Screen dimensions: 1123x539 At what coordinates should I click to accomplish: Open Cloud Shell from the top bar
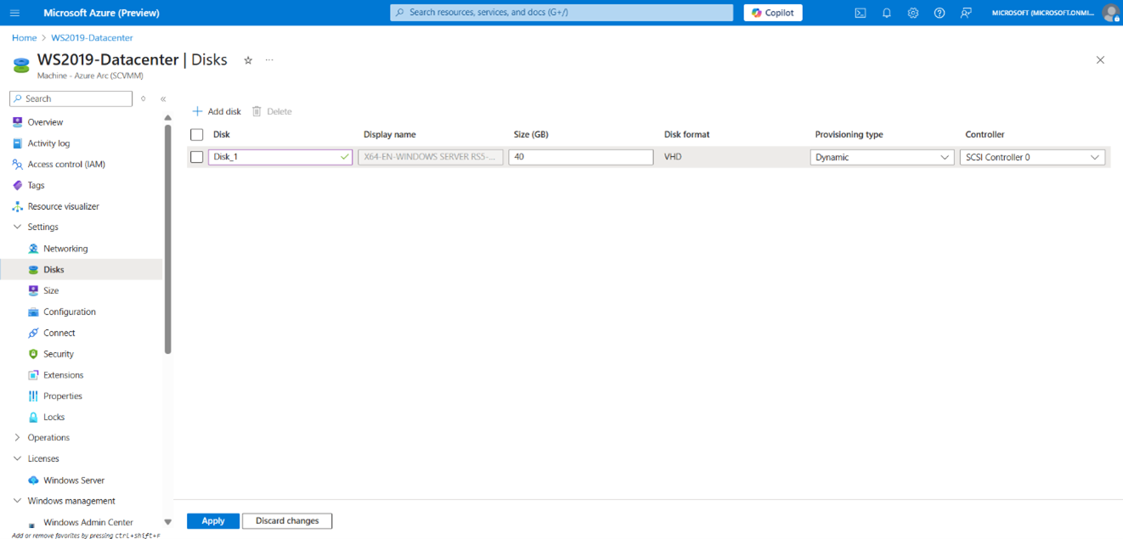(x=861, y=13)
